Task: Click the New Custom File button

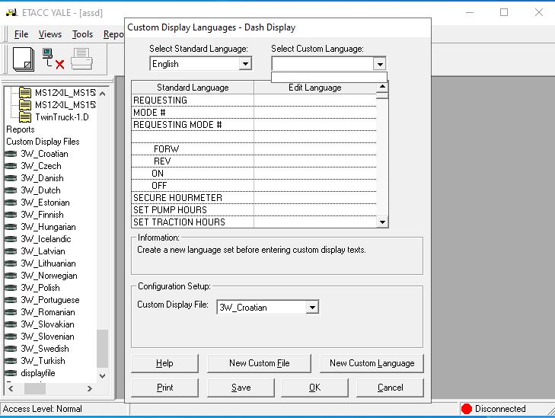Action: (x=259, y=363)
